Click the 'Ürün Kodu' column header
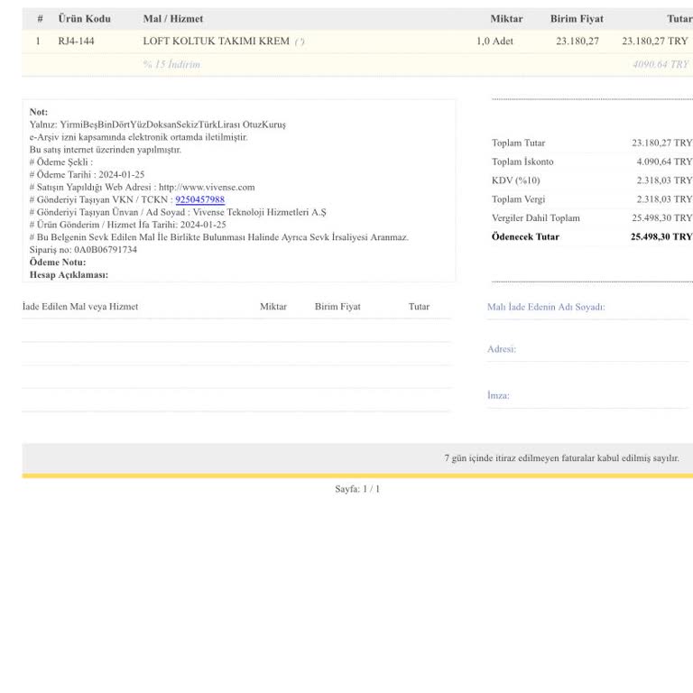Screen dimensions: 693x693 coord(85,19)
